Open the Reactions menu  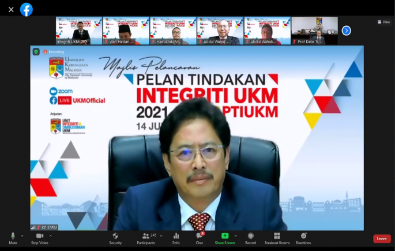click(x=303, y=236)
